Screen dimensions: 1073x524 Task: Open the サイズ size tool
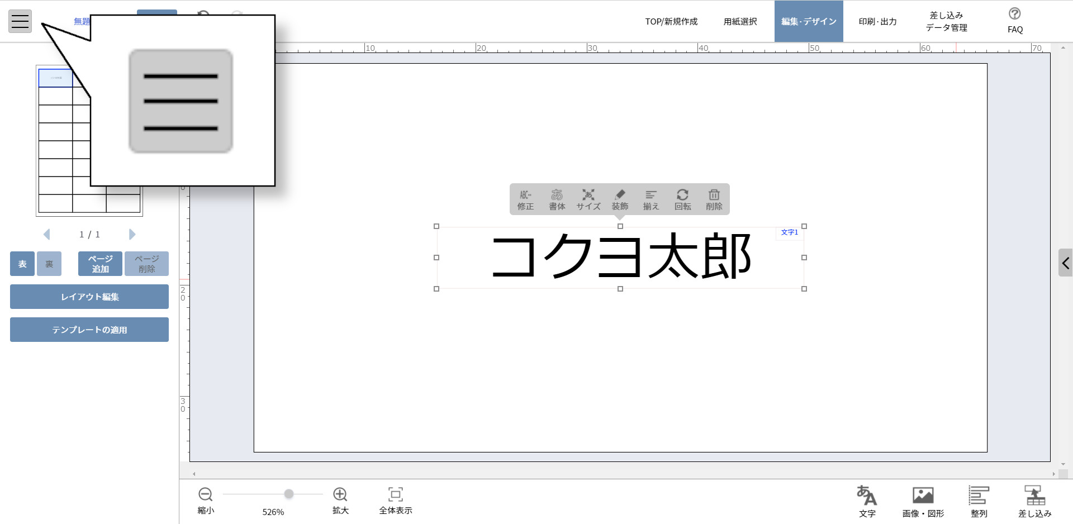click(x=588, y=199)
